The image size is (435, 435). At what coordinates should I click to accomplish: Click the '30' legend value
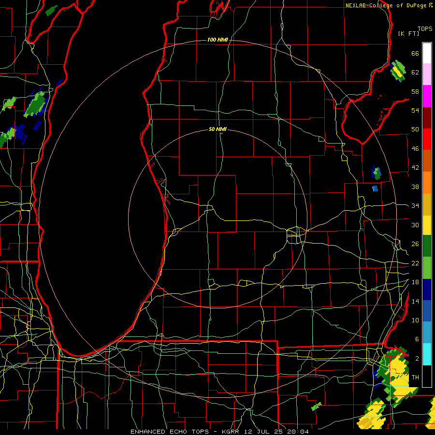415,225
